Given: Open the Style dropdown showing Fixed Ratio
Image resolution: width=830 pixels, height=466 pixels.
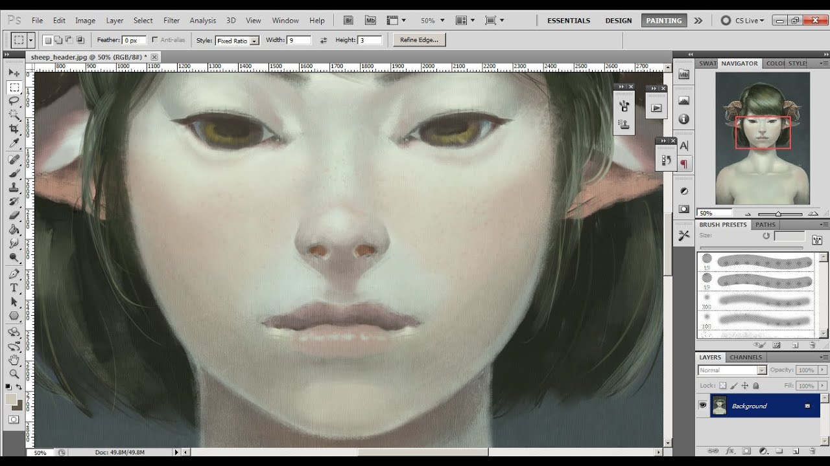Looking at the screenshot, I should coord(237,41).
